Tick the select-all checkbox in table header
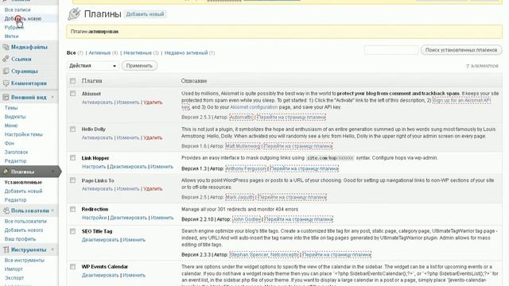Viewport: 509px width, 286px height. click(72, 81)
